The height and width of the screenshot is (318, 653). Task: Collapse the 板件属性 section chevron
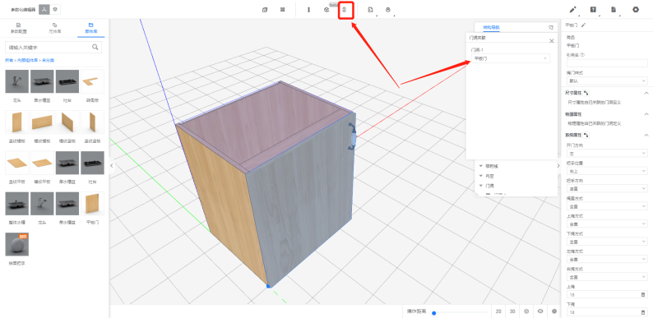pyautogui.click(x=646, y=136)
